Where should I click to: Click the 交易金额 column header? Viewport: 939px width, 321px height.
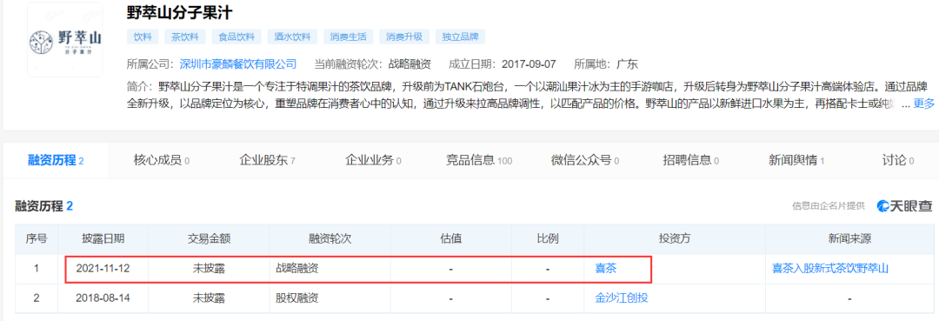tap(209, 239)
